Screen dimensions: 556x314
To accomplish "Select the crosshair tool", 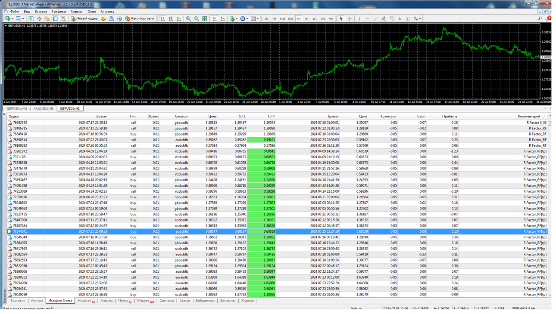I will pos(350,18).
